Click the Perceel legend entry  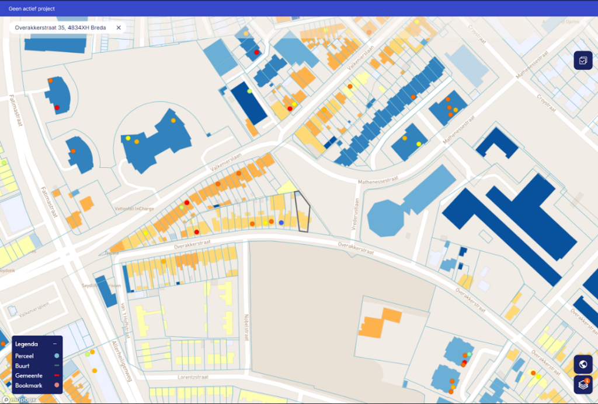tap(25, 356)
